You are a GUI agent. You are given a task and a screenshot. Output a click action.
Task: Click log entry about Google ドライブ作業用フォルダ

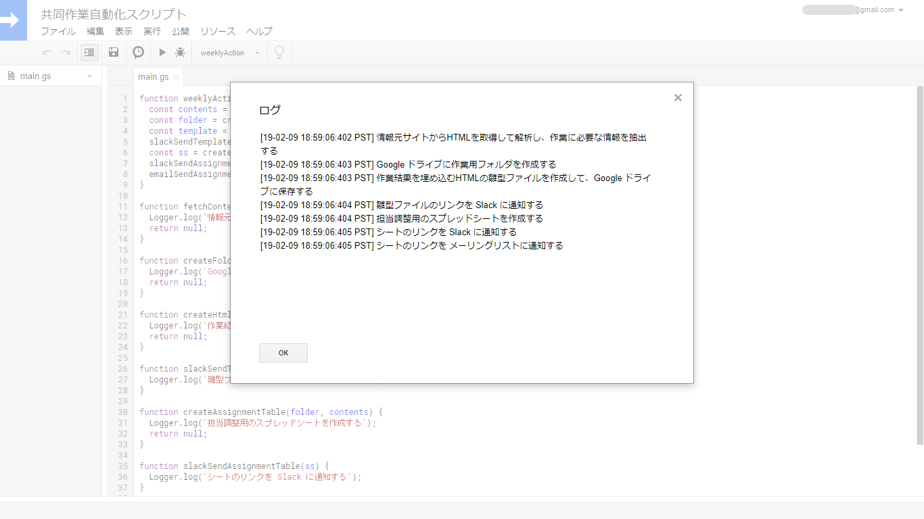409,164
